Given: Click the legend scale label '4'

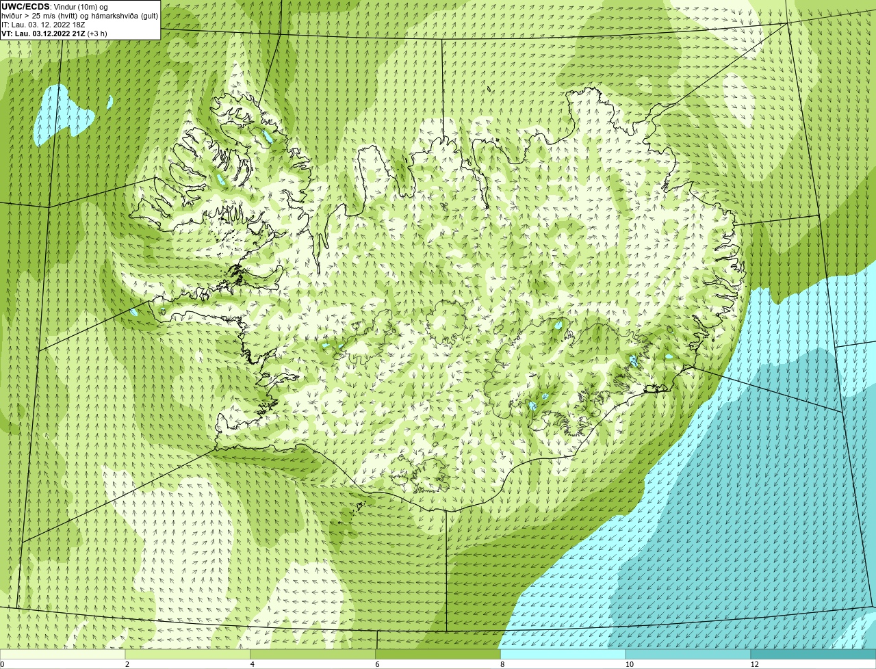Looking at the screenshot, I should [252, 664].
